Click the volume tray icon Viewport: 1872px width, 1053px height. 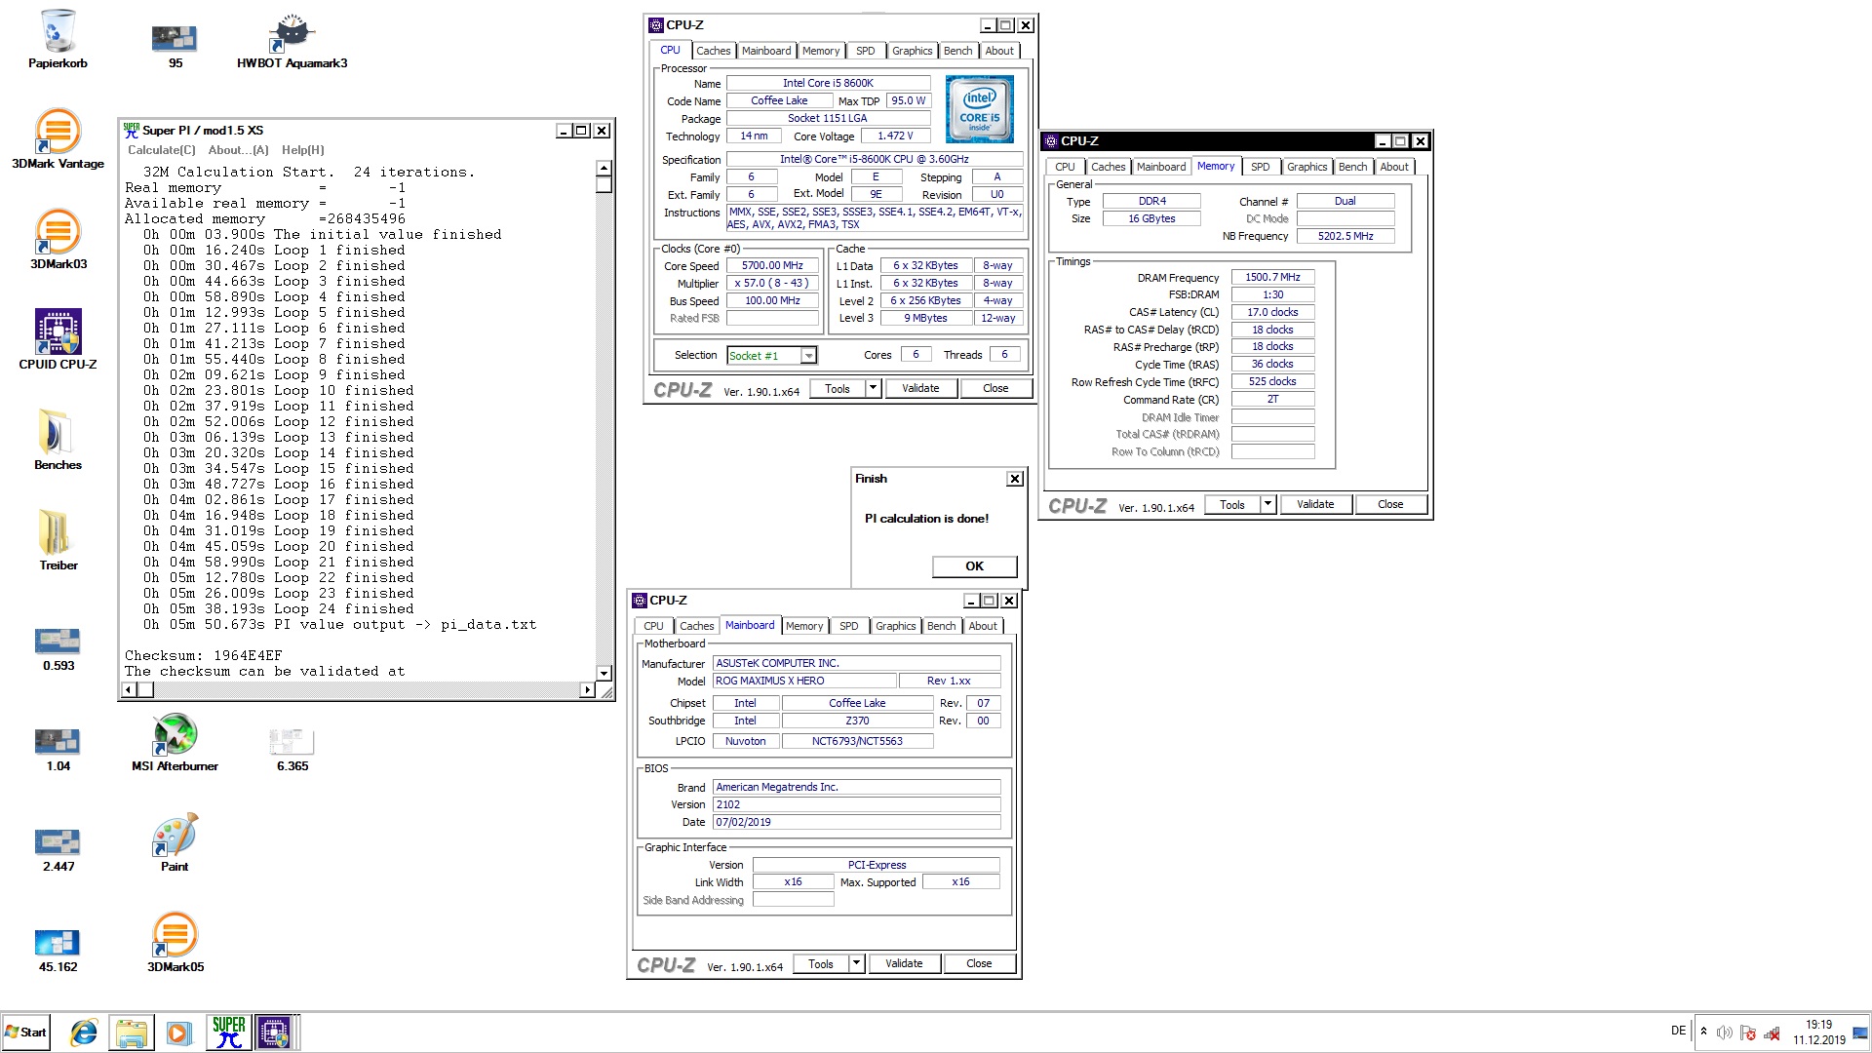(x=1724, y=1033)
